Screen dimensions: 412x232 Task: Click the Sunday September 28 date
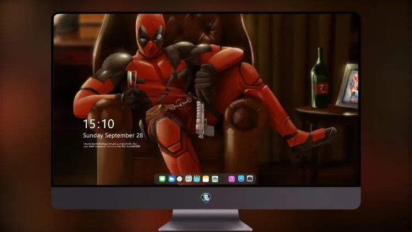click(x=113, y=135)
